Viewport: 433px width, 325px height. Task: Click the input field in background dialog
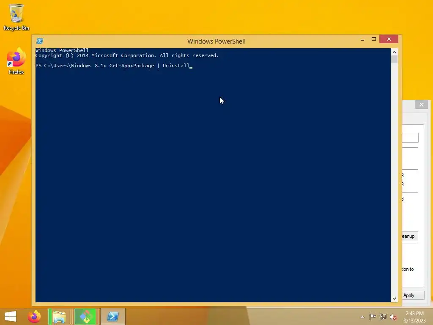pos(410,138)
